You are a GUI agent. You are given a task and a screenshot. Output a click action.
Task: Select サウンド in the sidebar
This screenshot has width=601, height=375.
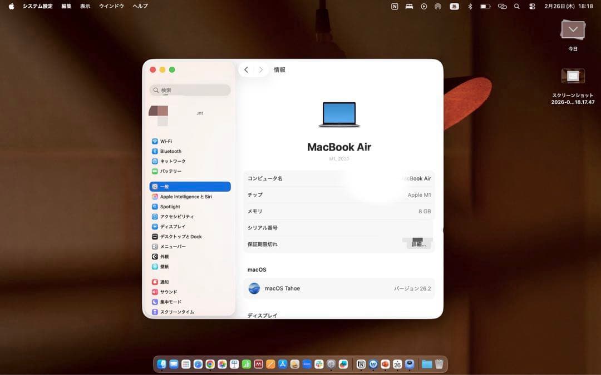pyautogui.click(x=190, y=292)
